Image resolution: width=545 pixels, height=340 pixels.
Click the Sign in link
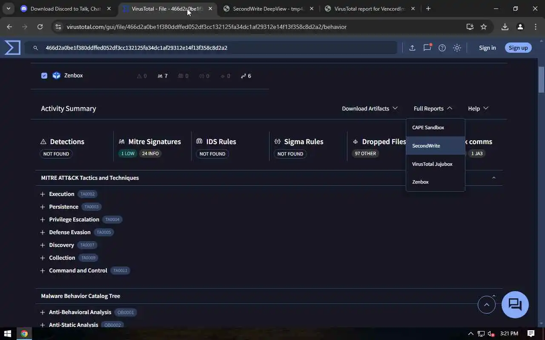click(x=487, y=48)
